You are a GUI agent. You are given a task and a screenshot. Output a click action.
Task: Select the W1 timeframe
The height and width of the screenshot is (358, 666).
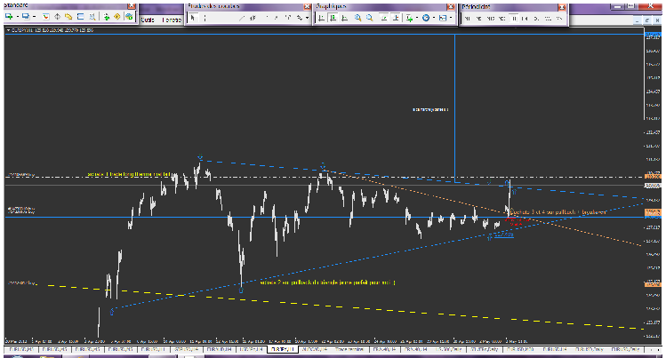(548, 19)
